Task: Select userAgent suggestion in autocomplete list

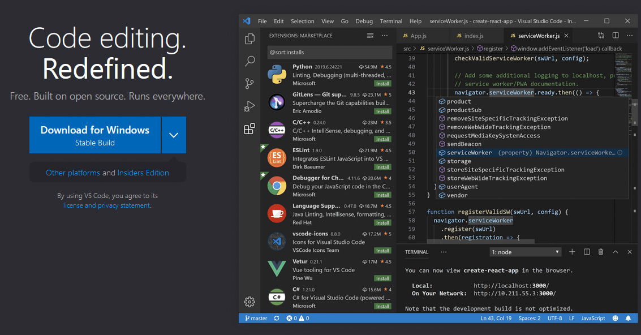Action: point(532,187)
